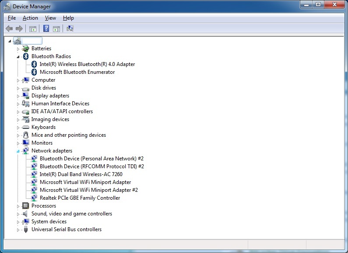Select Bluetooth Device (Personal Area Network) #2
The height and width of the screenshot is (253, 348).
[91, 159]
